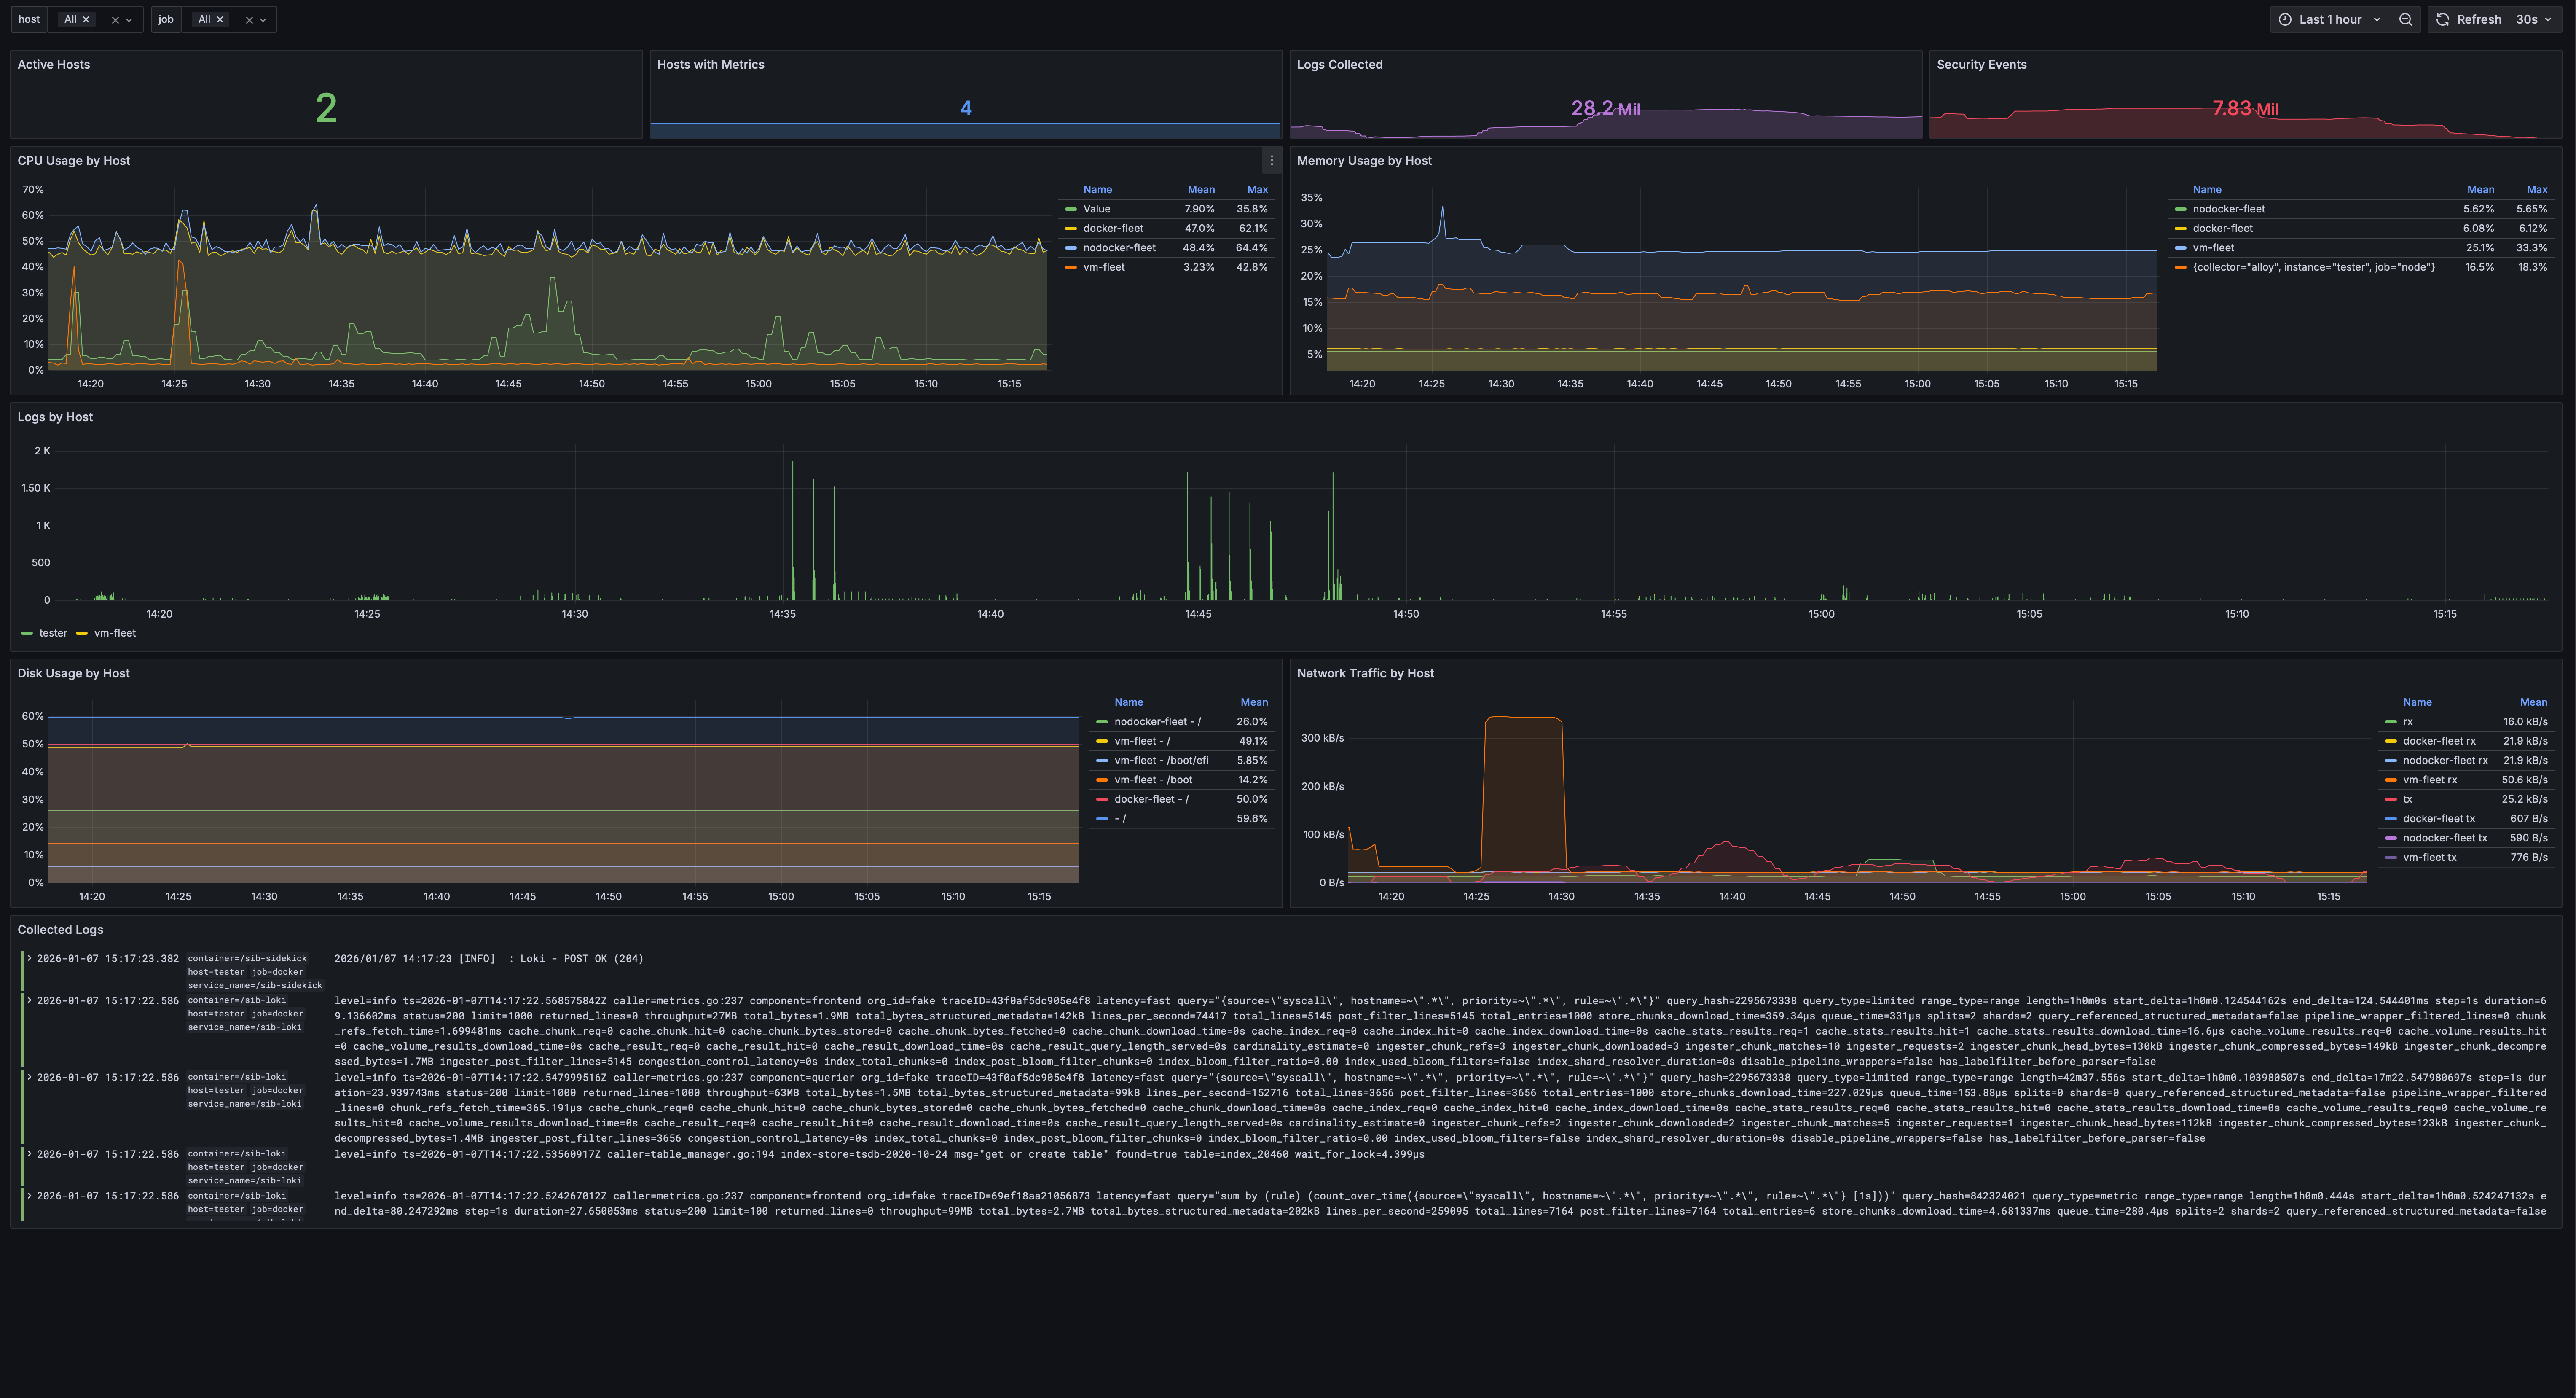The width and height of the screenshot is (2576, 1398).
Task: Expand the table_manager.go log row
Action: pos(29,1154)
